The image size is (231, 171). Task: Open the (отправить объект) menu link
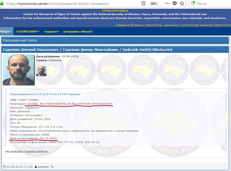[x=78, y=32]
